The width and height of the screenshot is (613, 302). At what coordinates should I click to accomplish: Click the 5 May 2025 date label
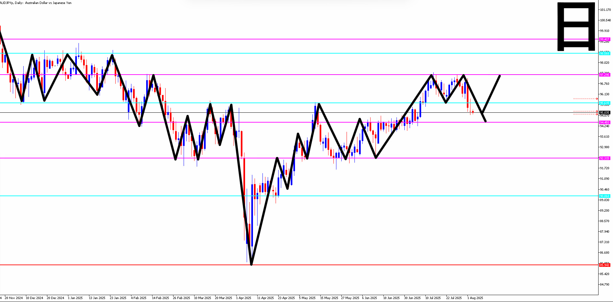tap(307, 298)
